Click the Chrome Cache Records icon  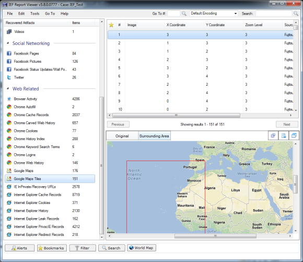coord(9,115)
